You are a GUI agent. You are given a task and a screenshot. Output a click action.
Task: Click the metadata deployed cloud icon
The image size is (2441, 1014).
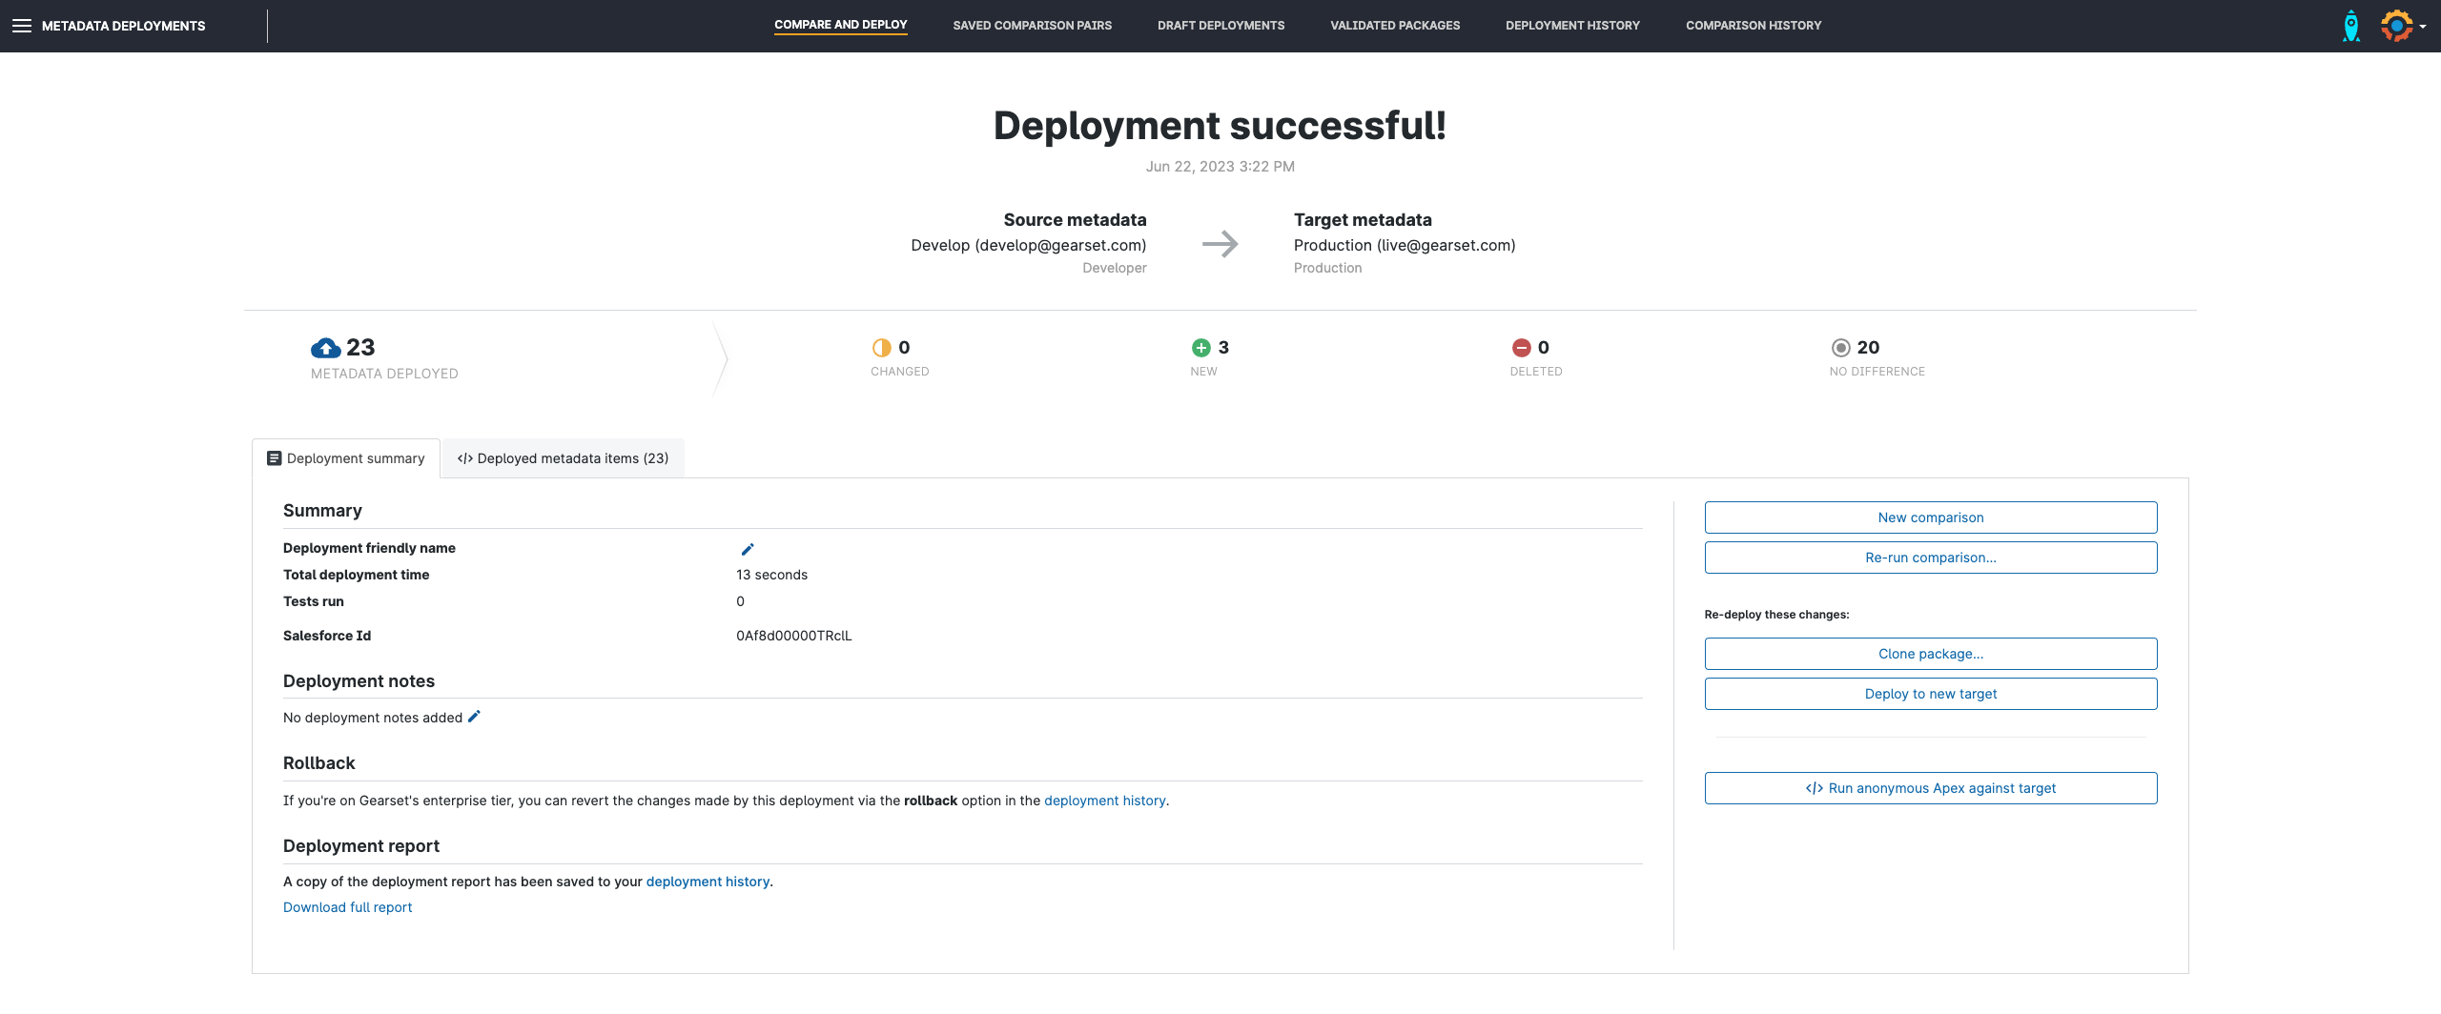coord(325,348)
